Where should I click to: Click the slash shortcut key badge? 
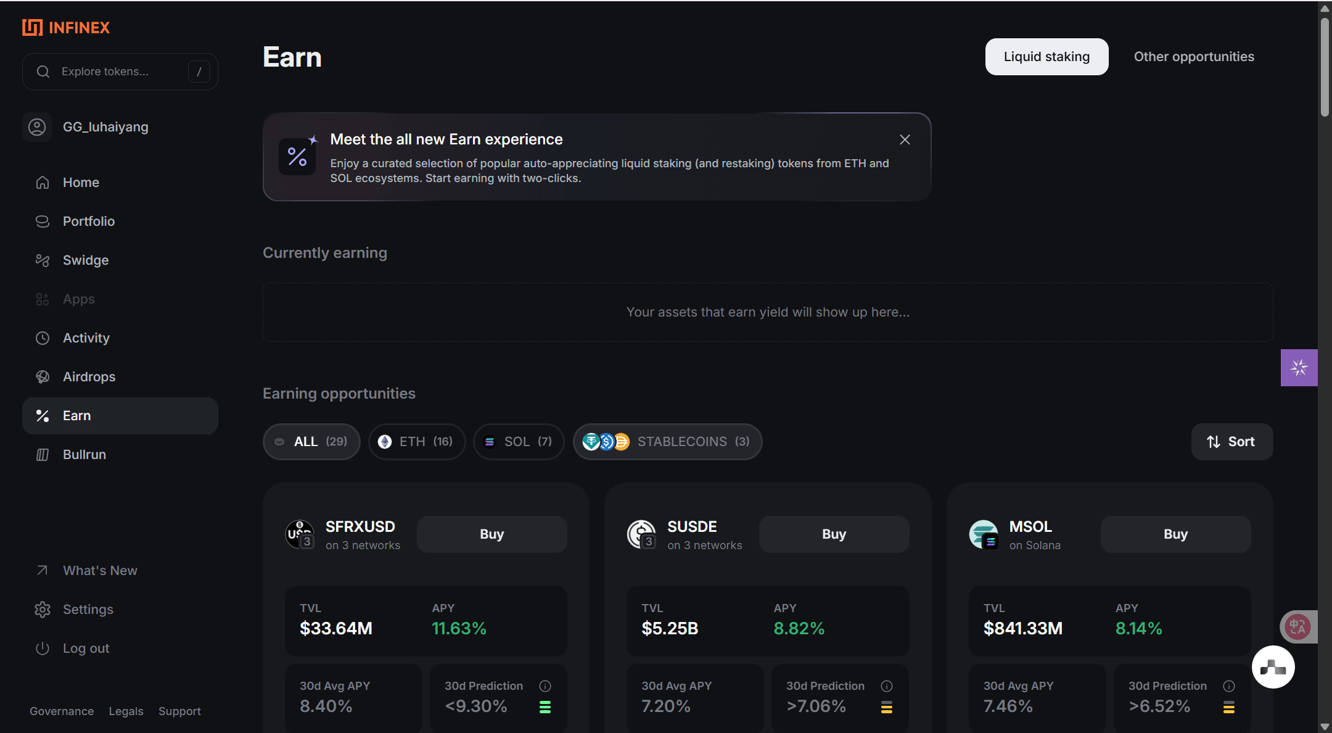tap(199, 72)
